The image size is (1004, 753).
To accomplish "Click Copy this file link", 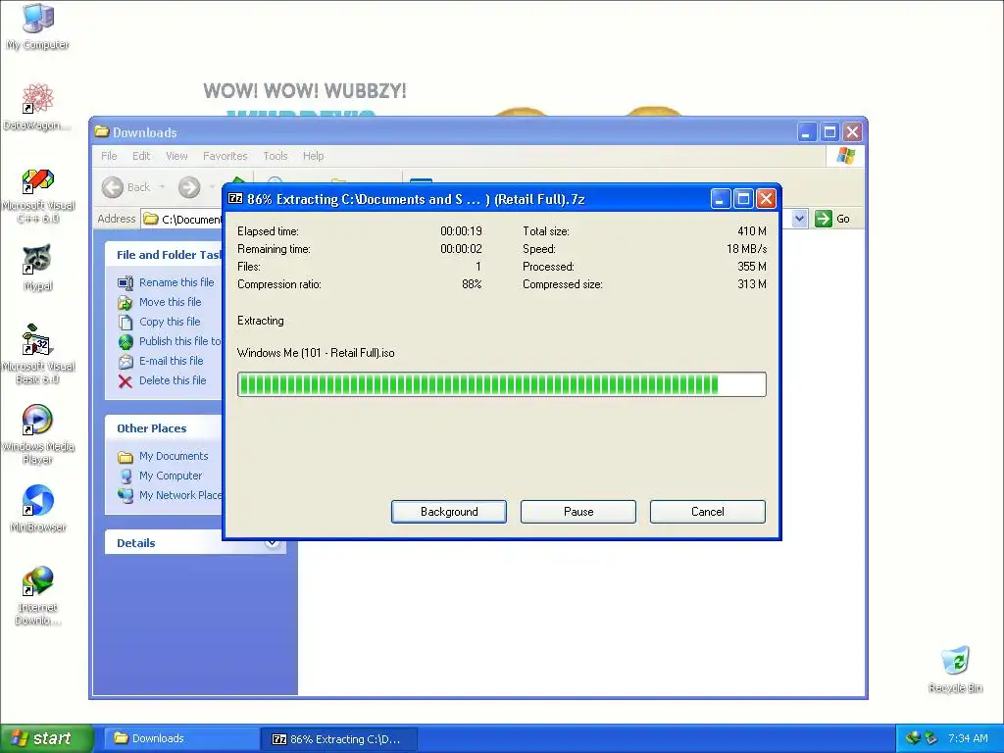I will (x=170, y=322).
